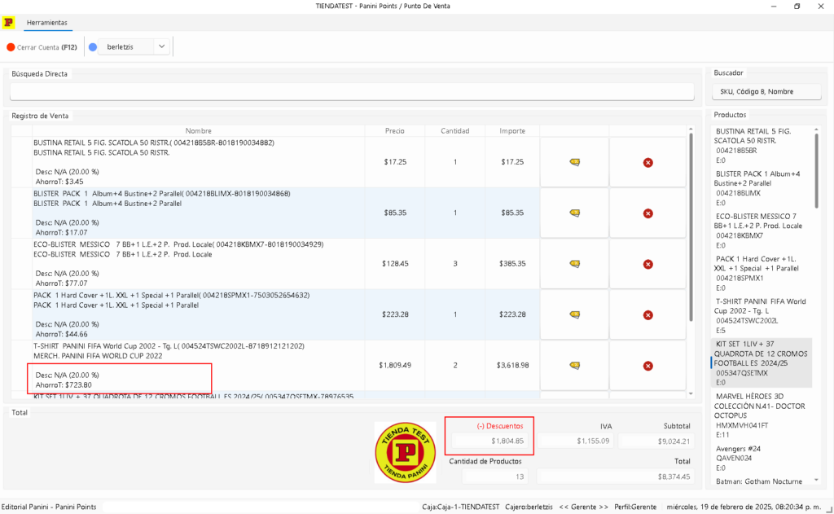The width and height of the screenshot is (834, 514).
Task: Click discount tag on ECO-BLISTER MESSICO row
Action: (x=574, y=264)
